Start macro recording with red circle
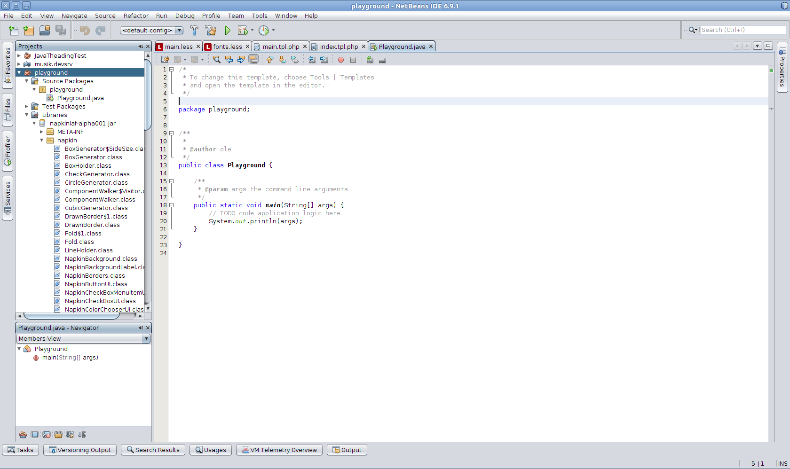 point(341,60)
